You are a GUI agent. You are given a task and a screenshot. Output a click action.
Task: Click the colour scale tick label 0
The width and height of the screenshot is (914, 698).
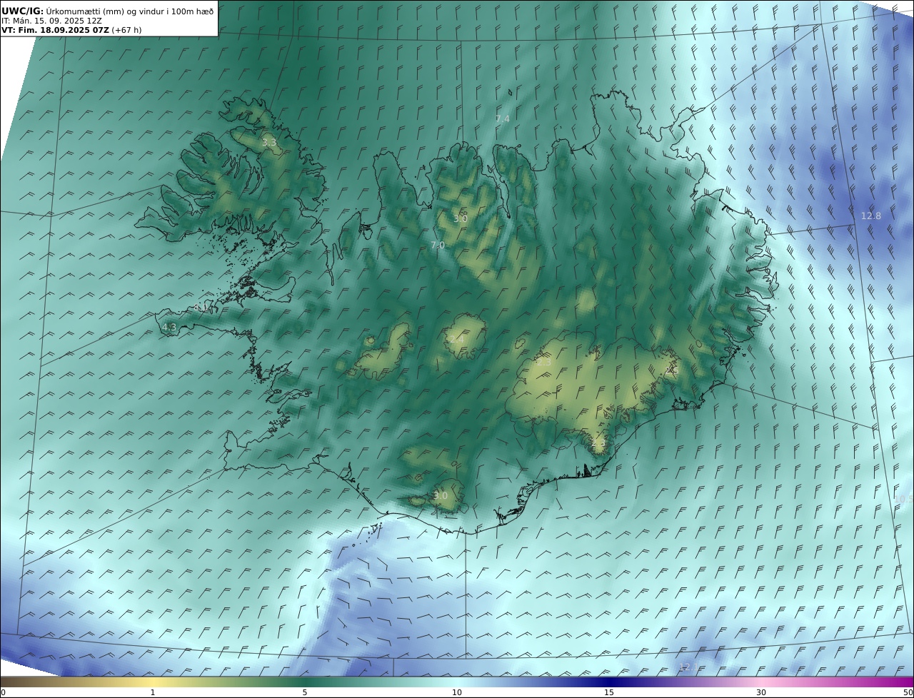[x=3, y=692]
